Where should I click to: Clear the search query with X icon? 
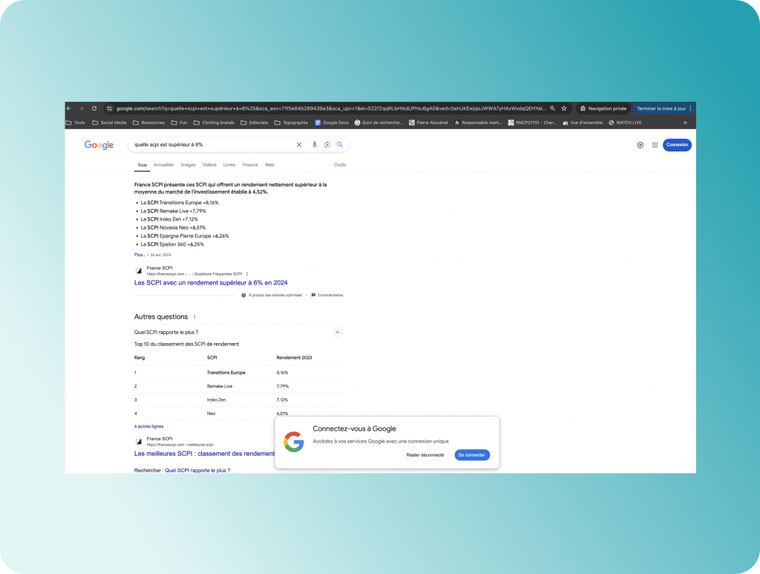tap(299, 145)
